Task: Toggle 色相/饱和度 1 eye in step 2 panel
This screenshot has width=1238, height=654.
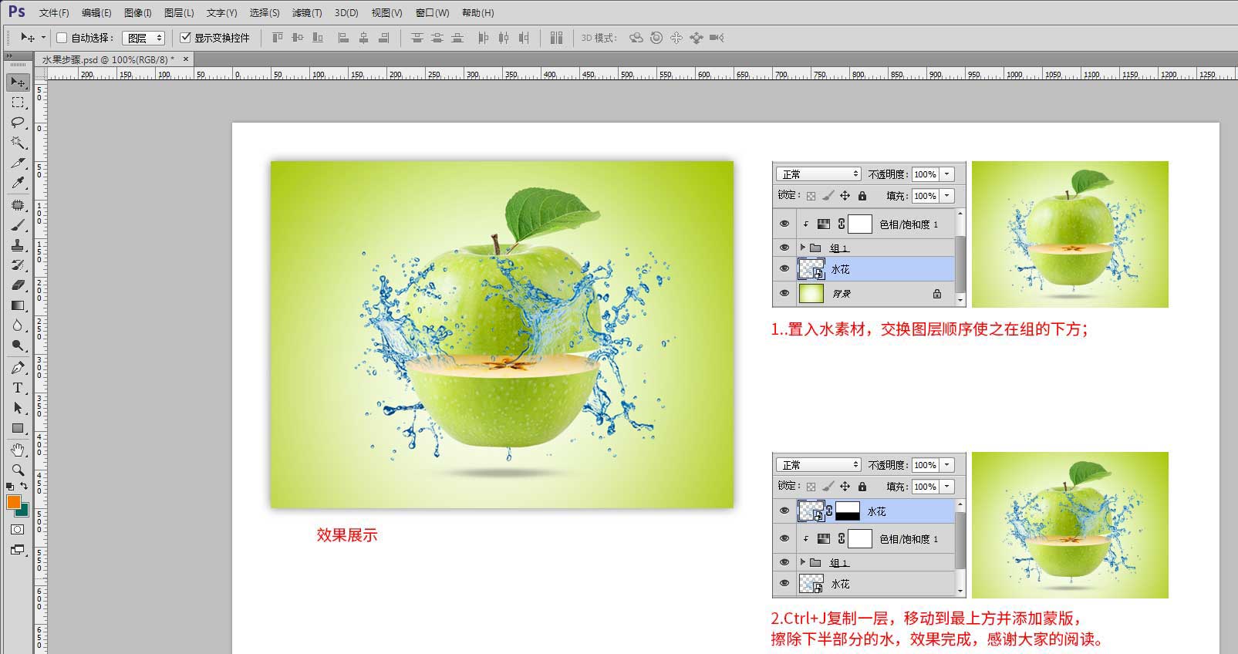Action: [784, 539]
